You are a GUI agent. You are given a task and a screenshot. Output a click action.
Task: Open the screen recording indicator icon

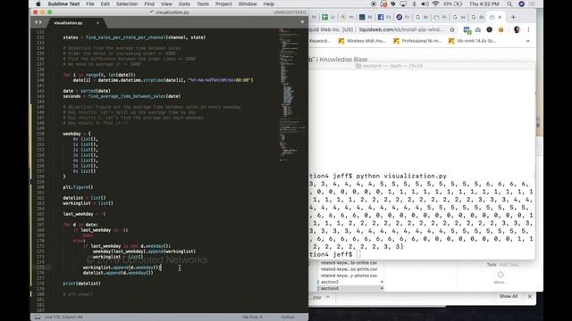click(x=374, y=4)
